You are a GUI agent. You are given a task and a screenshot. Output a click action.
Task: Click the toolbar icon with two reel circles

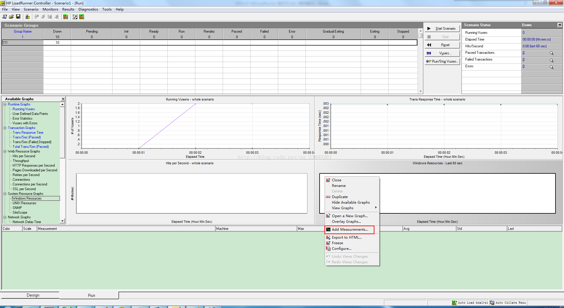[75, 17]
